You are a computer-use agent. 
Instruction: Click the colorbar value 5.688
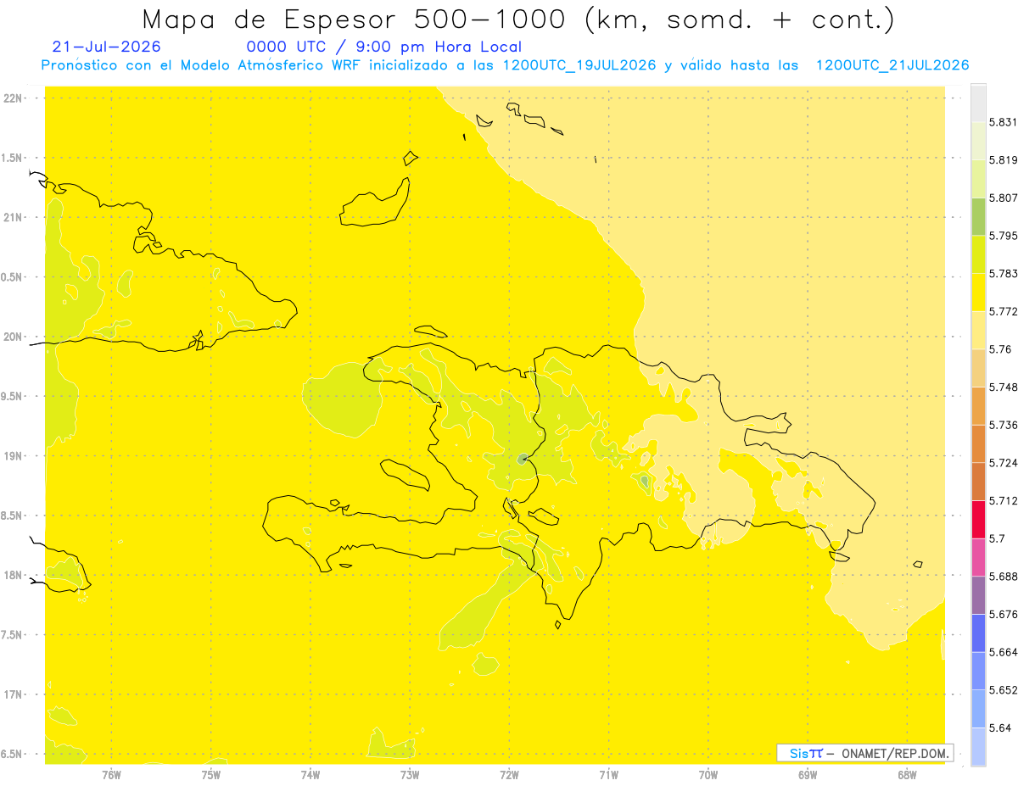(x=1003, y=577)
